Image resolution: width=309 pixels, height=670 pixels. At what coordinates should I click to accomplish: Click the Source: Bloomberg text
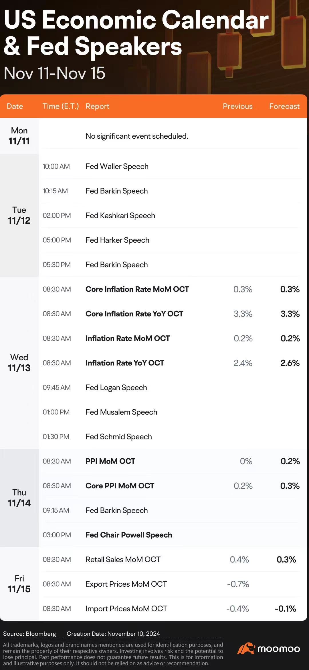(x=29, y=634)
